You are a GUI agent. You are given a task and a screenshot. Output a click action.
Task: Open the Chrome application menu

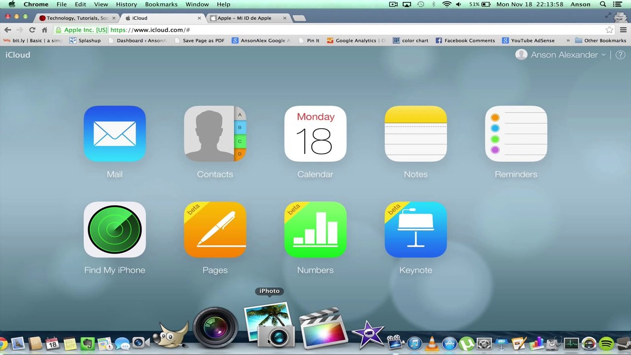click(36, 4)
